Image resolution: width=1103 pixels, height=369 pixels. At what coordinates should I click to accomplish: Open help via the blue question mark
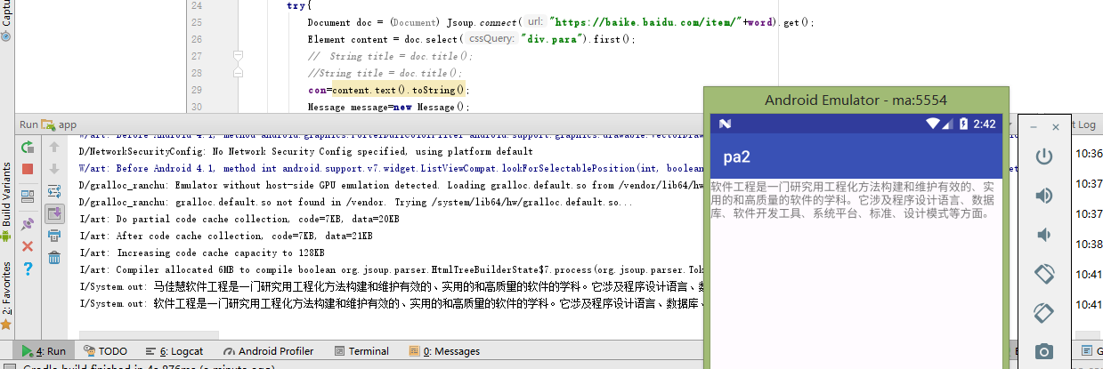click(x=28, y=268)
